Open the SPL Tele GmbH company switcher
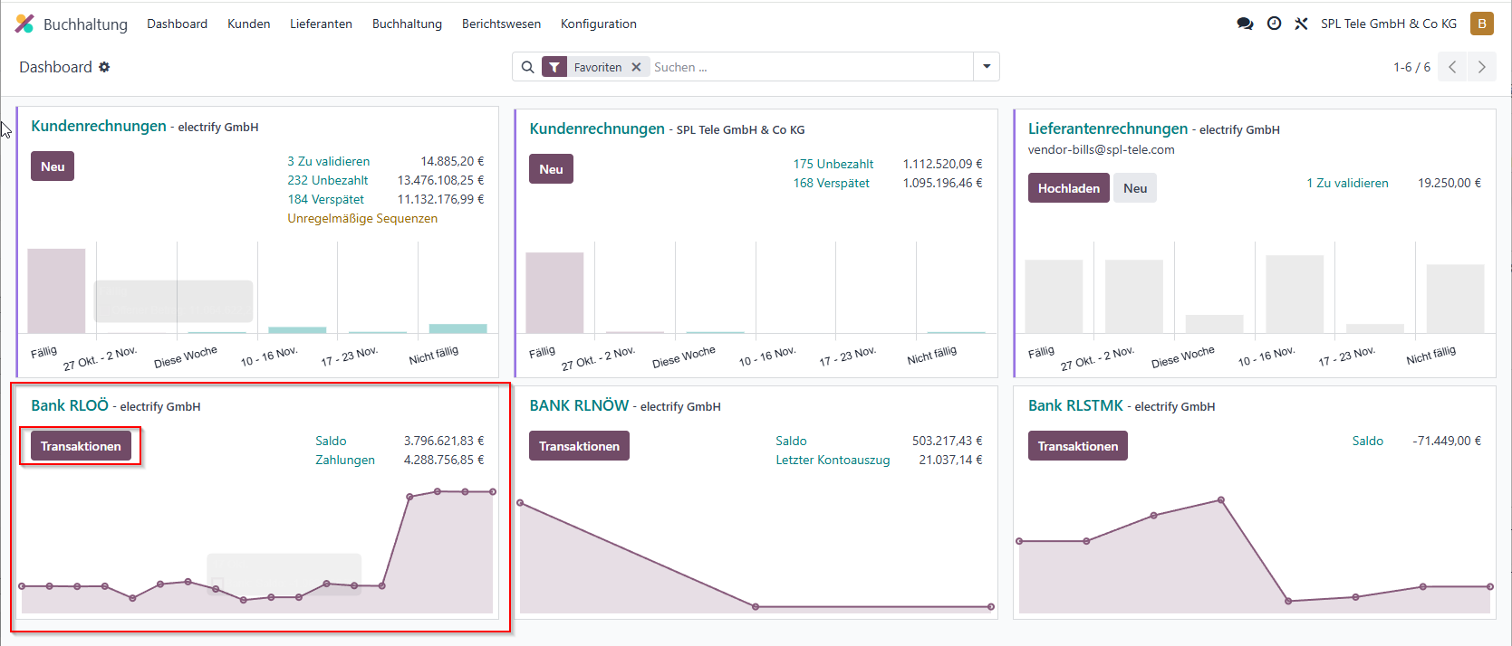Image resolution: width=1512 pixels, height=646 pixels. pyautogui.click(x=1389, y=24)
